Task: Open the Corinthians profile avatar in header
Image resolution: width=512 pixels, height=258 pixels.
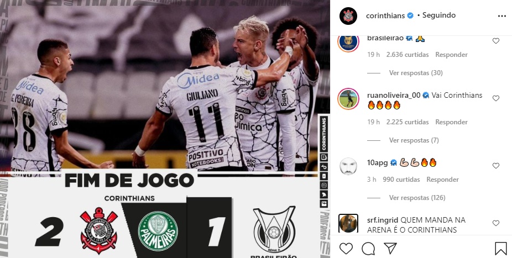Action: 348,16
